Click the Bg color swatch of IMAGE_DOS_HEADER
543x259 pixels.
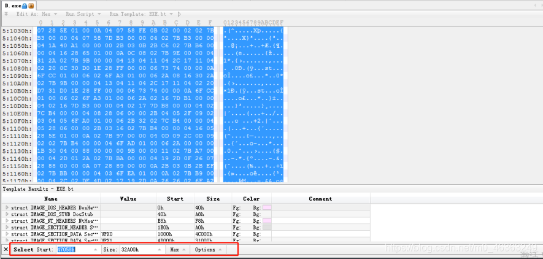267,208
